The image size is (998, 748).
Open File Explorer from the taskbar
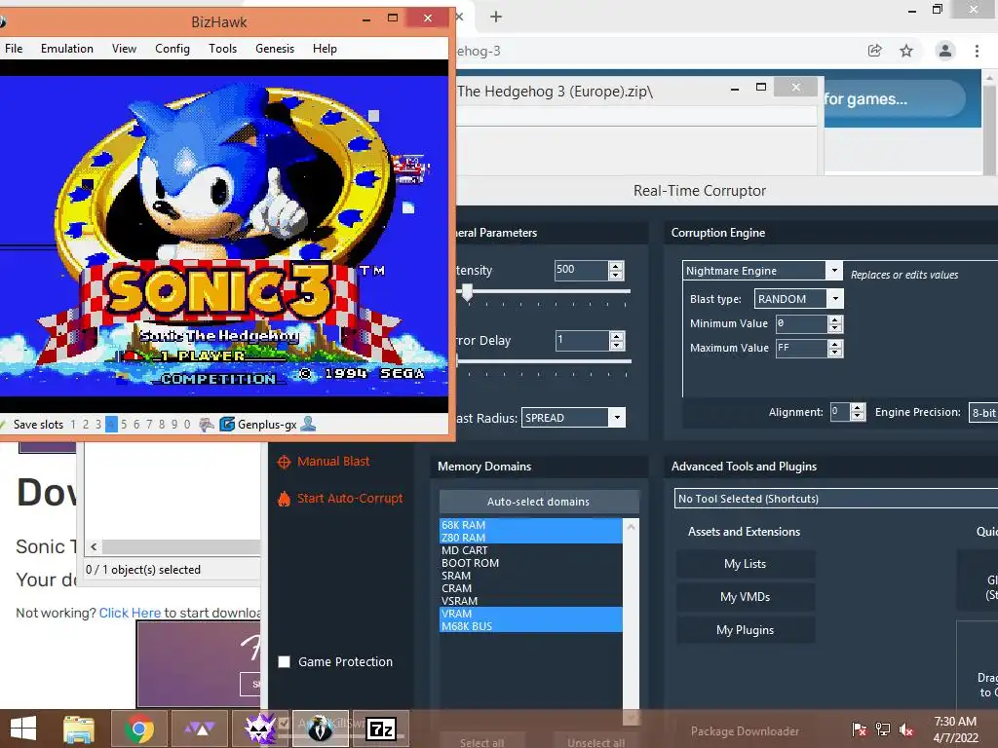[x=79, y=729]
